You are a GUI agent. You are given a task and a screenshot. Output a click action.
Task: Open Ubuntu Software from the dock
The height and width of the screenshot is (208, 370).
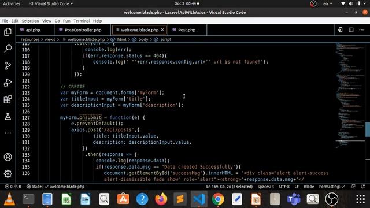click(123, 199)
